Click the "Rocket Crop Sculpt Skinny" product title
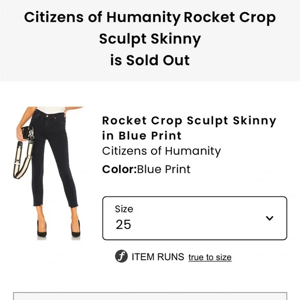This screenshot has height=300, width=300. tap(189, 121)
